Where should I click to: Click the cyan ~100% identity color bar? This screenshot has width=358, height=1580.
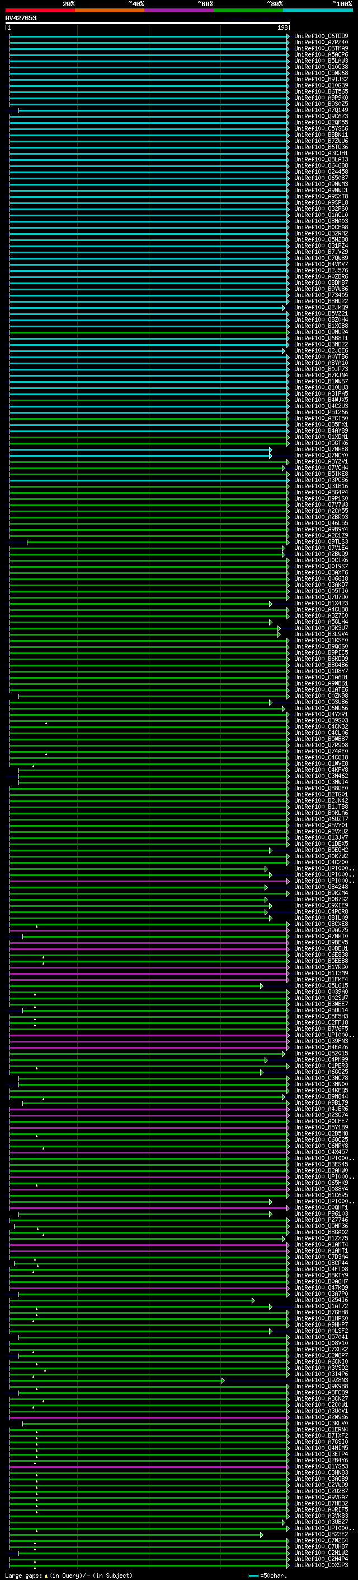point(318,10)
